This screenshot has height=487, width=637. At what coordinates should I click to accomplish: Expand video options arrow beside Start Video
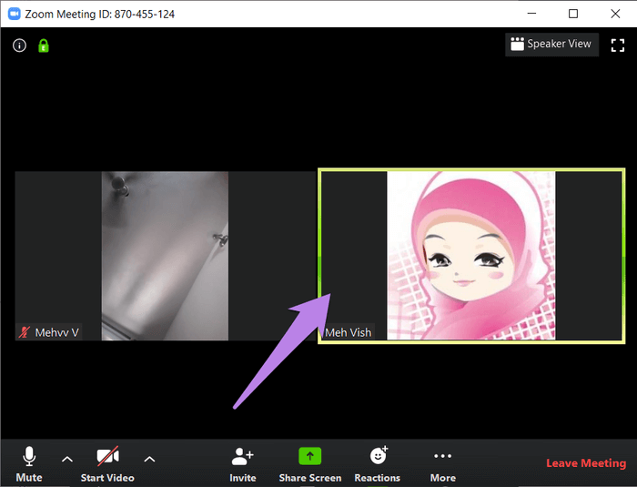(149, 459)
